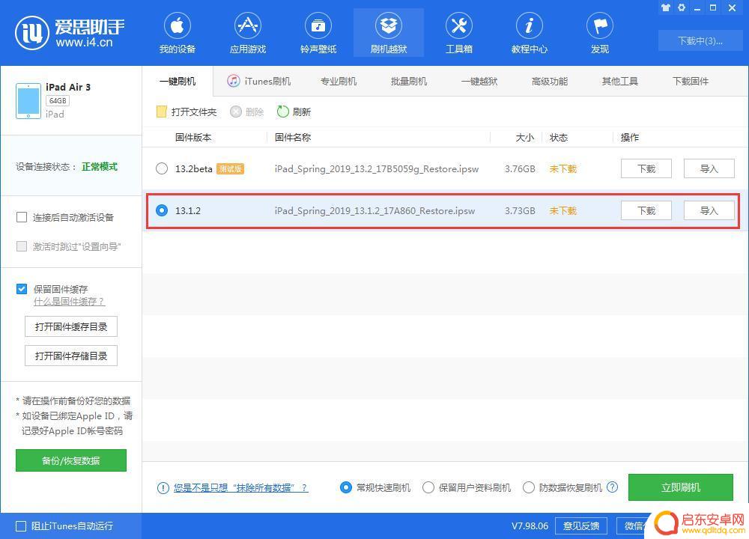Select the 13.1.2 firmware radio button

(x=162, y=210)
